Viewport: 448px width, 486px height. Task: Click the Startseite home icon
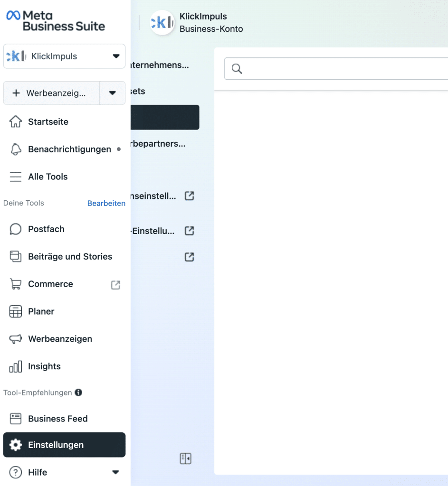point(16,122)
